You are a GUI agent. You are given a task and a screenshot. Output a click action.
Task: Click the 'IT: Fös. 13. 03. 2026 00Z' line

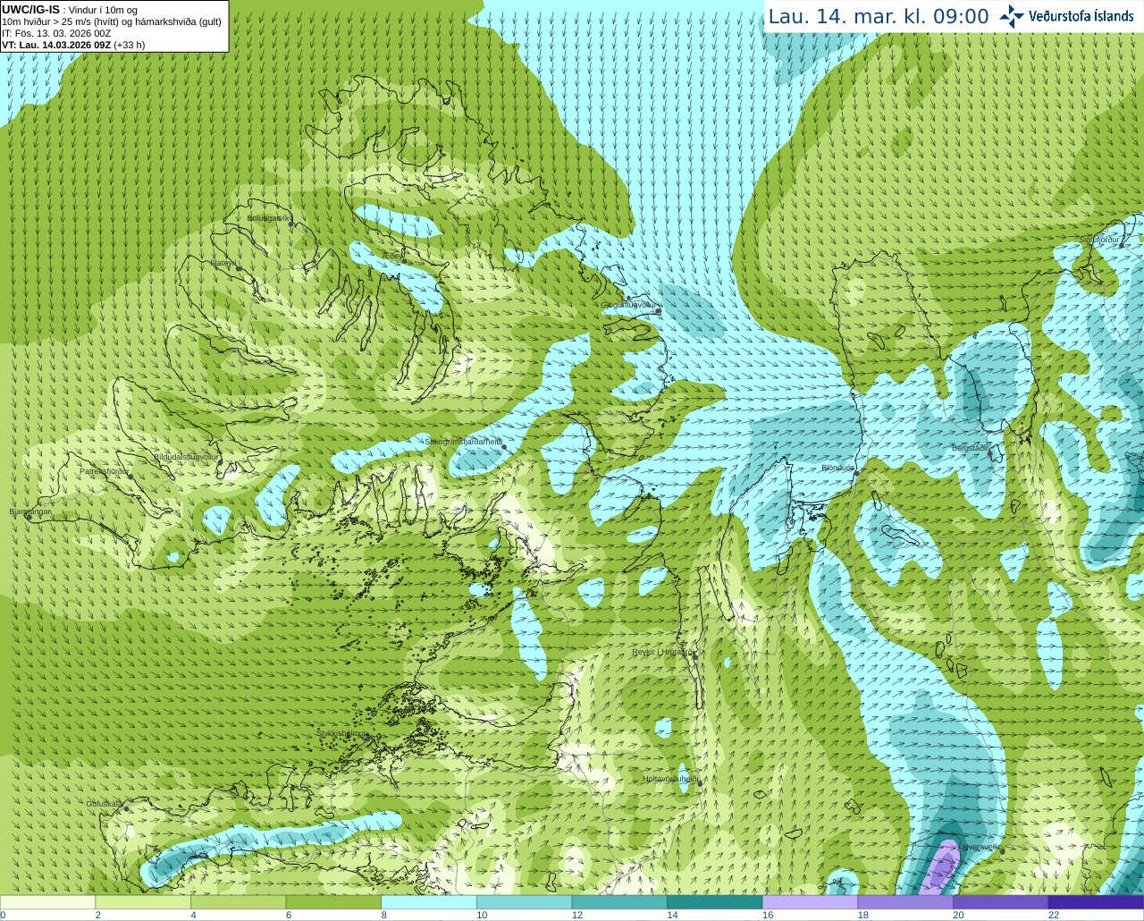pos(56,33)
